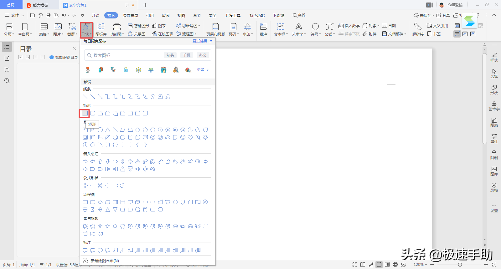Viewport: 501px width, 269px height.
Task: Click the document vertical scrollbar
Action: click(485, 99)
